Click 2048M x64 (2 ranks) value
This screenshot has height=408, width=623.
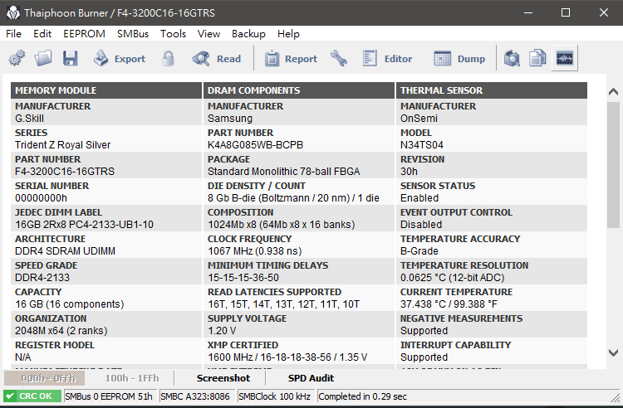61,331
